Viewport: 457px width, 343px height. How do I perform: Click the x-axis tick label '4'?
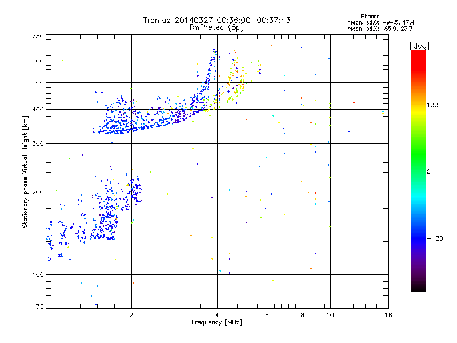pyautogui.click(x=217, y=315)
